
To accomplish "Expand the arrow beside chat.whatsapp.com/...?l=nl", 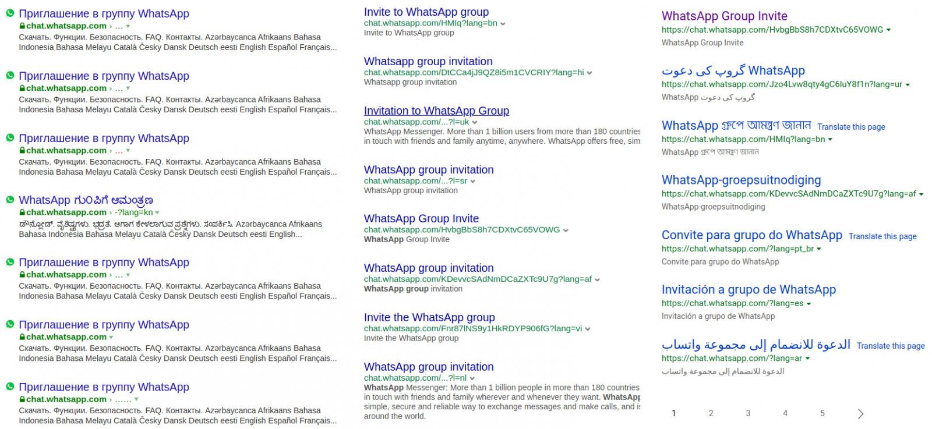I will (x=472, y=378).
